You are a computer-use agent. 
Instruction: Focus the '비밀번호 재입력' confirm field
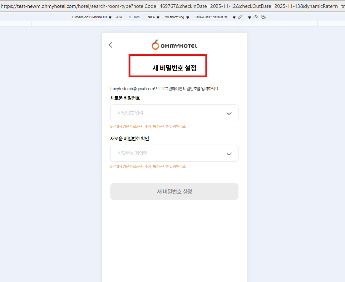click(174, 153)
